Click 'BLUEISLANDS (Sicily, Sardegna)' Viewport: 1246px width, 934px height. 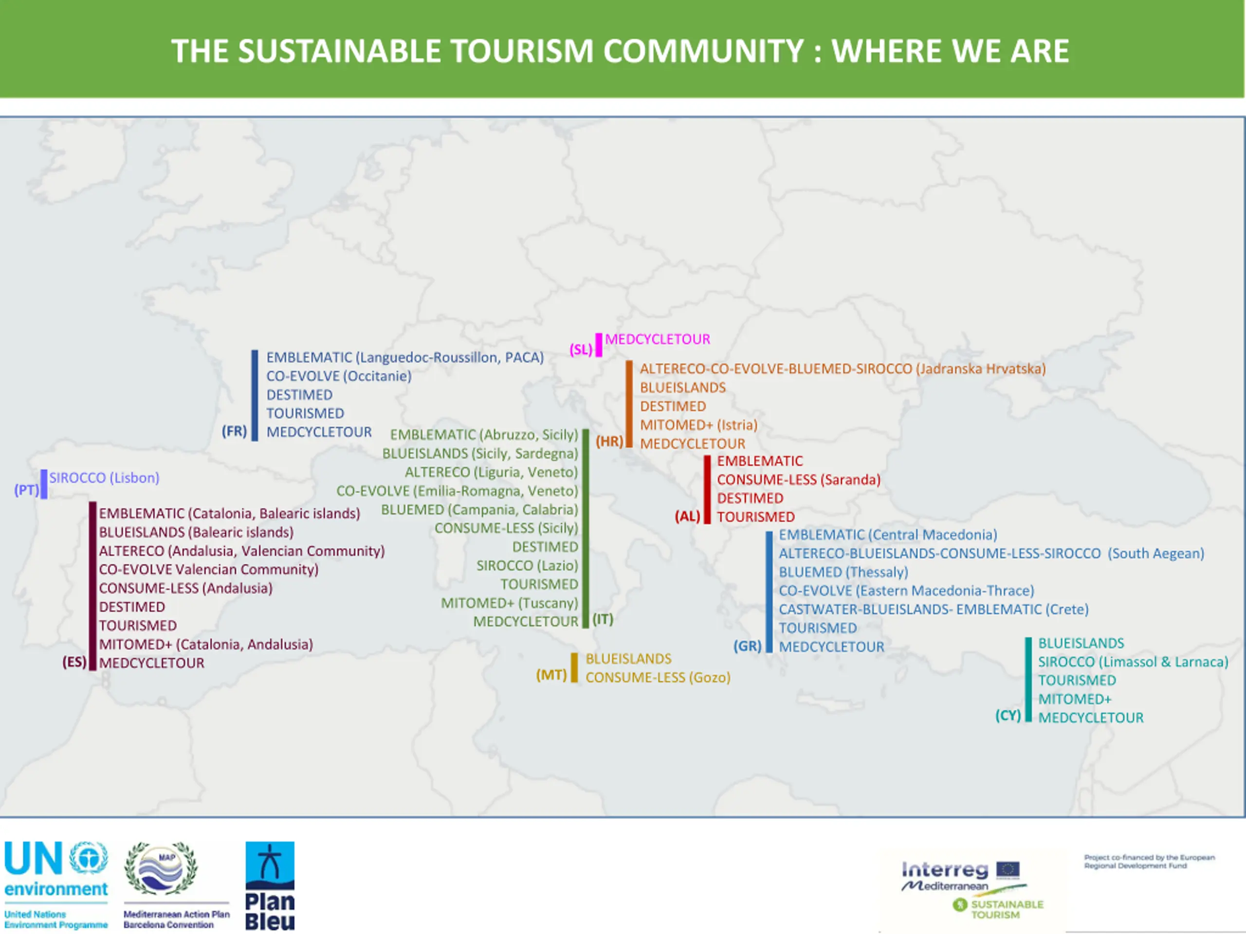pos(480,453)
